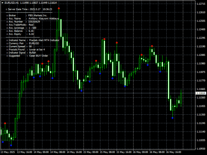Click the Current Spread 50 line
Image resolution: width=207 pixels, height=155 pixels.
(19, 47)
